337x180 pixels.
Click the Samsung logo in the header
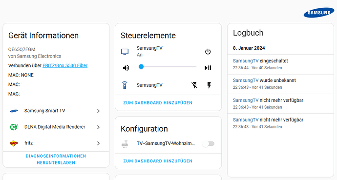coord(319,13)
